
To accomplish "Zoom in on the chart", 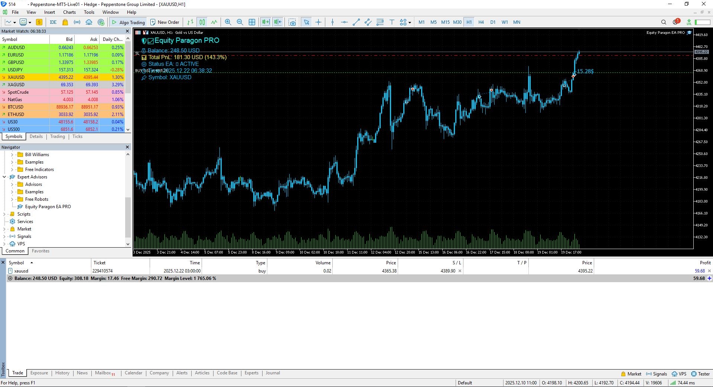I will point(228,22).
